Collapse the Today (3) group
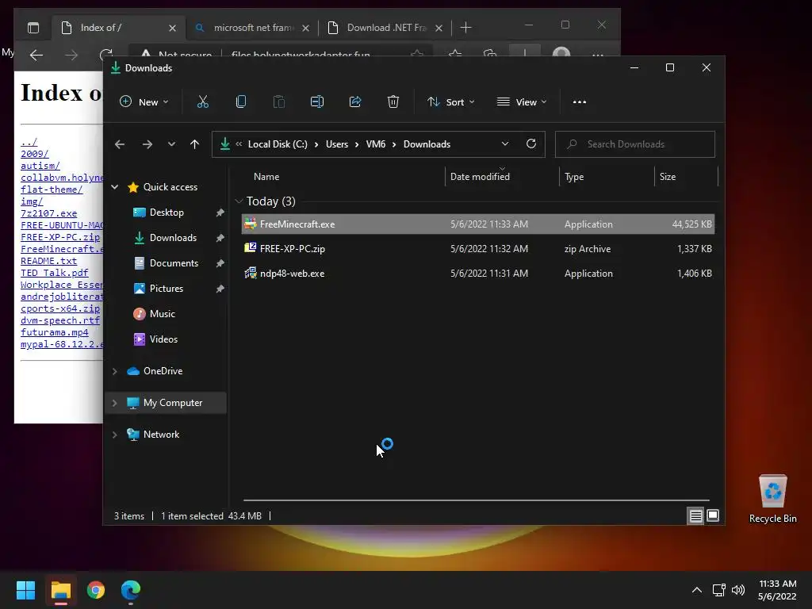Viewport: 812px width, 609px height. 239,201
